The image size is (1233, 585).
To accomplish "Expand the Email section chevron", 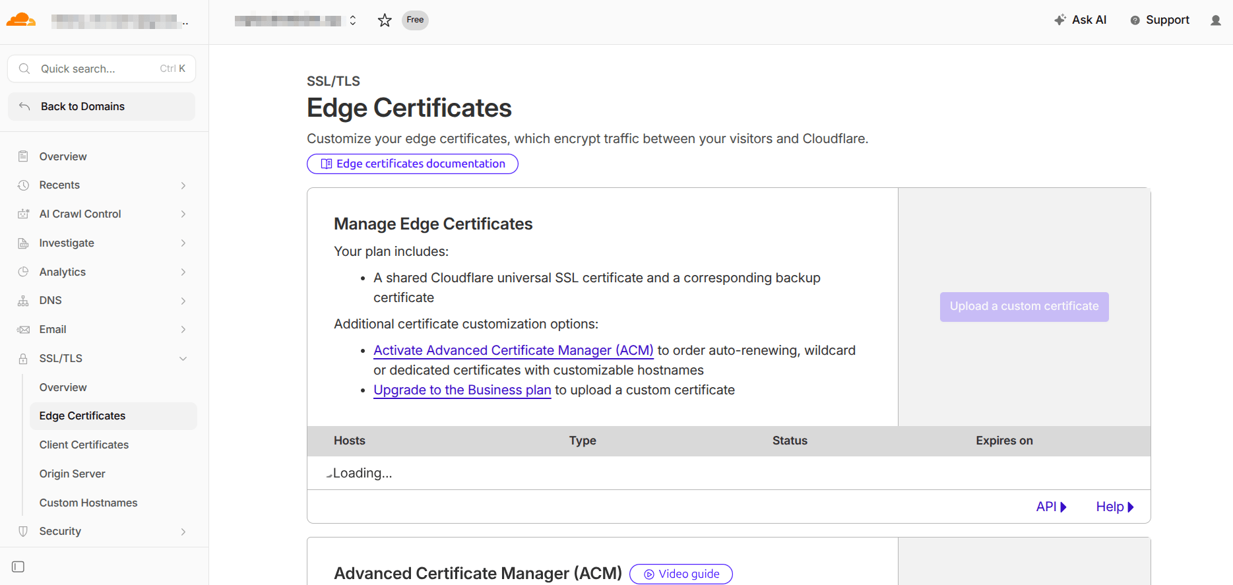I will (x=183, y=329).
